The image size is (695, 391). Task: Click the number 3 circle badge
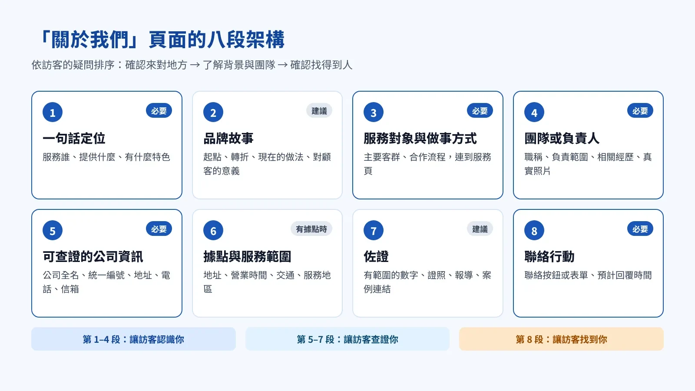[374, 113]
